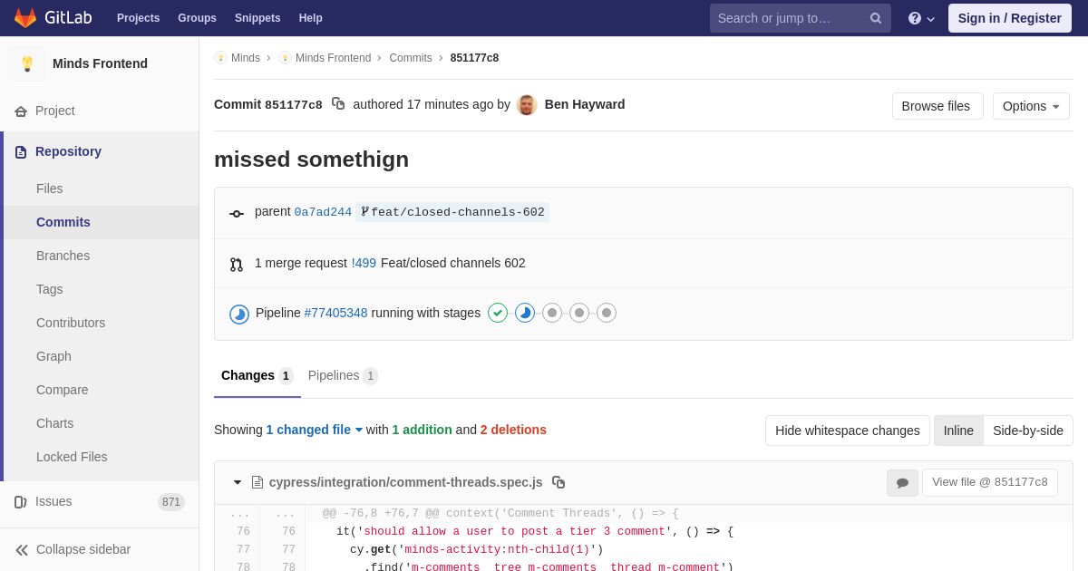Click Sign in / Register button
This screenshot has height=571, width=1088.
[x=1010, y=18]
